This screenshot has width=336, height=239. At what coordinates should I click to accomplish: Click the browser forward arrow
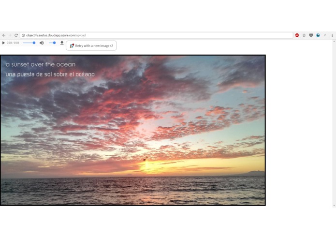pyautogui.click(x=10, y=35)
